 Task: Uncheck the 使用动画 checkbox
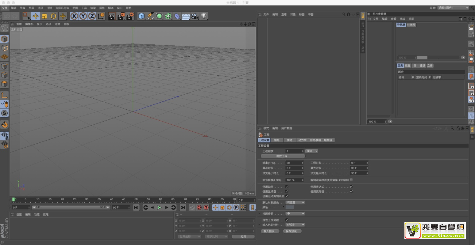pyautogui.click(x=287, y=187)
